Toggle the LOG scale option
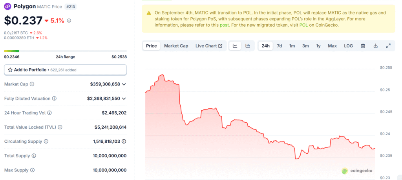 [348, 46]
